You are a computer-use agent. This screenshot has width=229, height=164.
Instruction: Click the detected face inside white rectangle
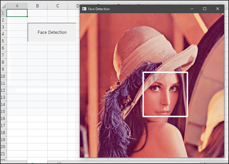165,94
